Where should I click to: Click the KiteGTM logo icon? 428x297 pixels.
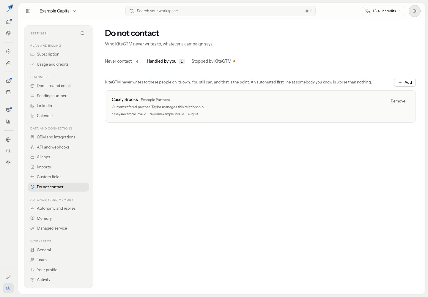[x=9, y=8]
